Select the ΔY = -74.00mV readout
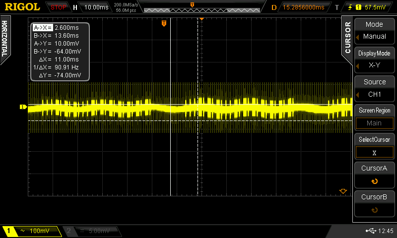397x238 pixels. point(60,75)
